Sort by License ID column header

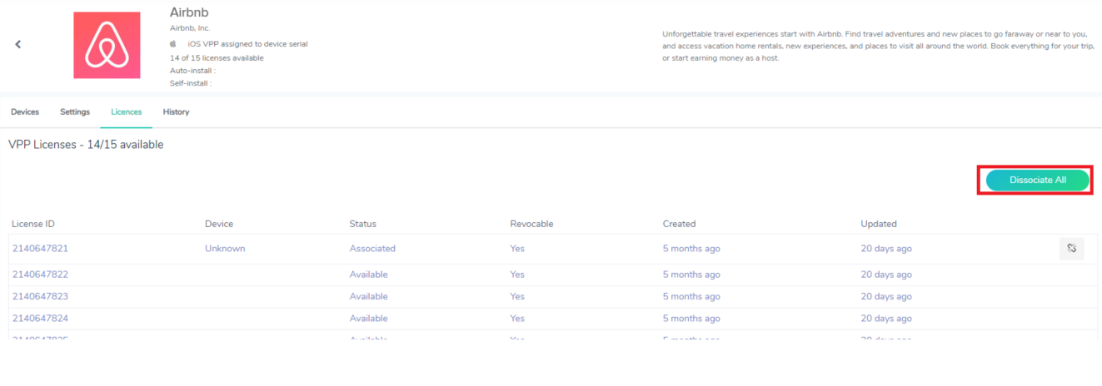click(x=33, y=224)
